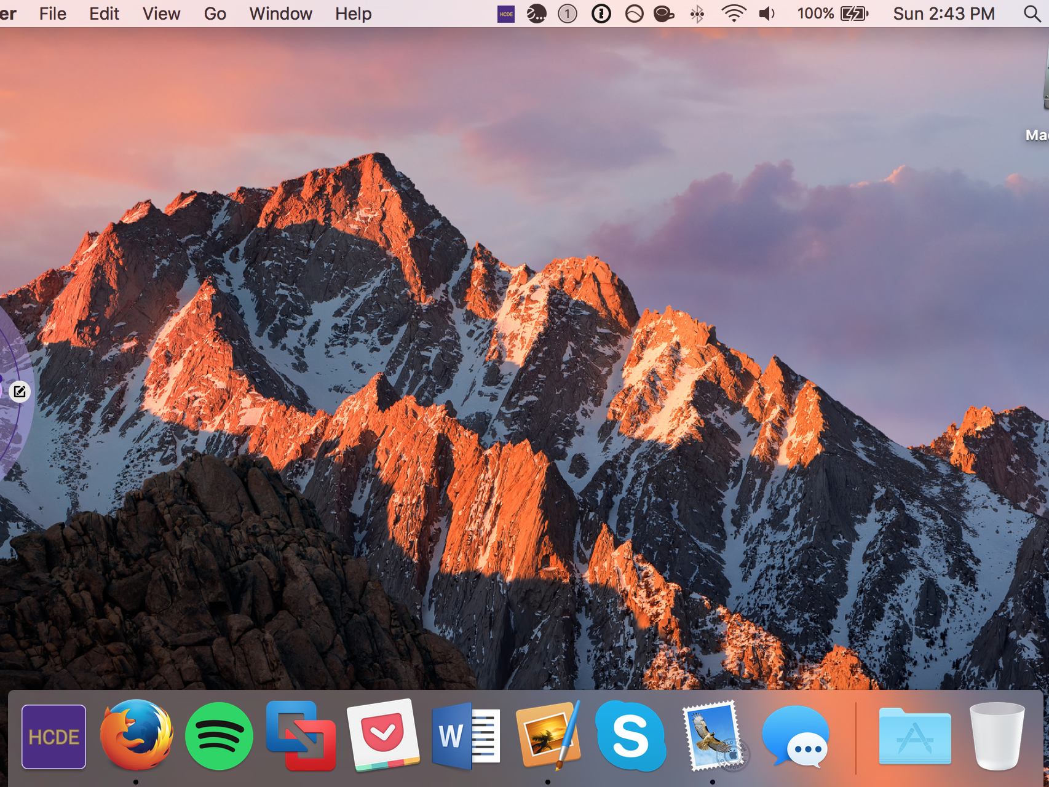The height and width of the screenshot is (787, 1049).
Task: Open the Go menu
Action: pyautogui.click(x=215, y=14)
